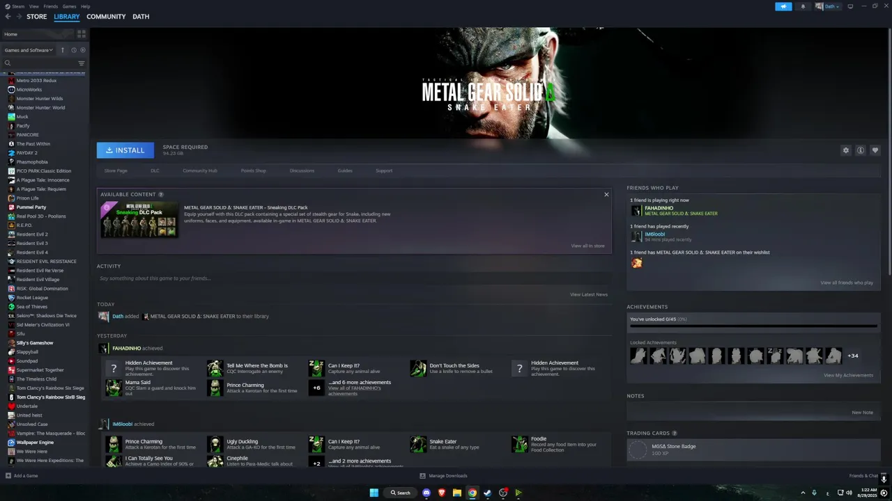Open Chrome from the taskbar

[472, 493]
